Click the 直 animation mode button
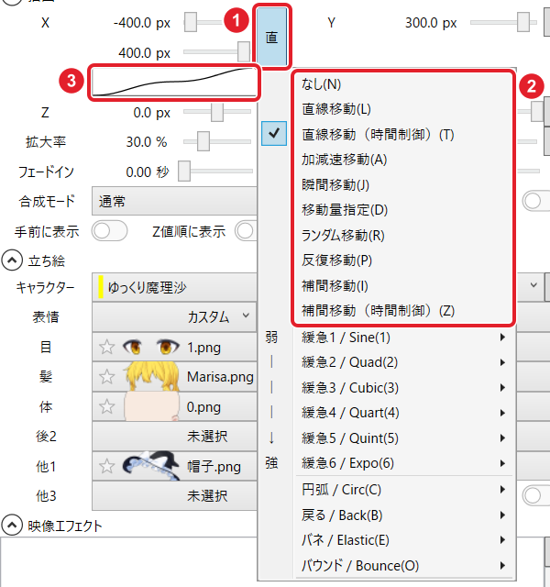The height and width of the screenshot is (587, 550). [x=272, y=37]
